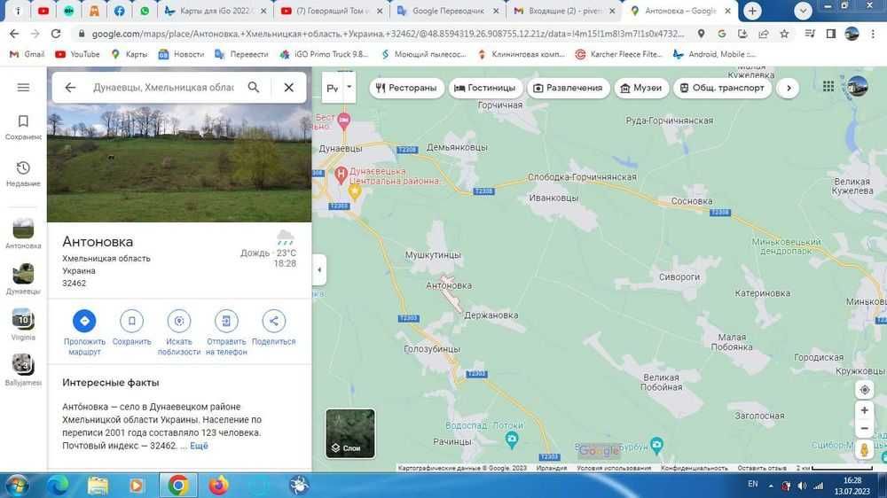Filter by Развлечения chip
887x498 pixels.
(568, 88)
